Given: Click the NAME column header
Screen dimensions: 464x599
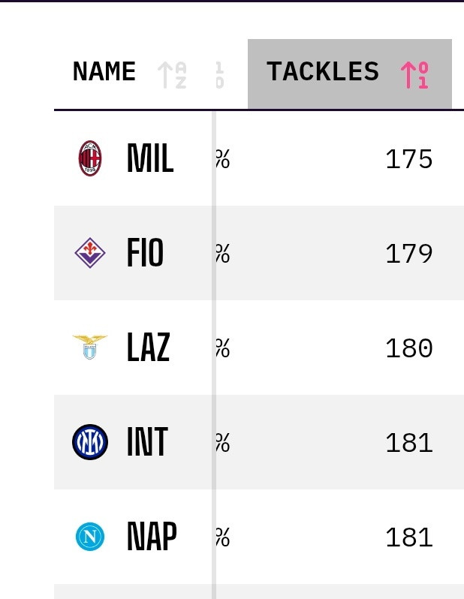Looking at the screenshot, I should 104,72.
